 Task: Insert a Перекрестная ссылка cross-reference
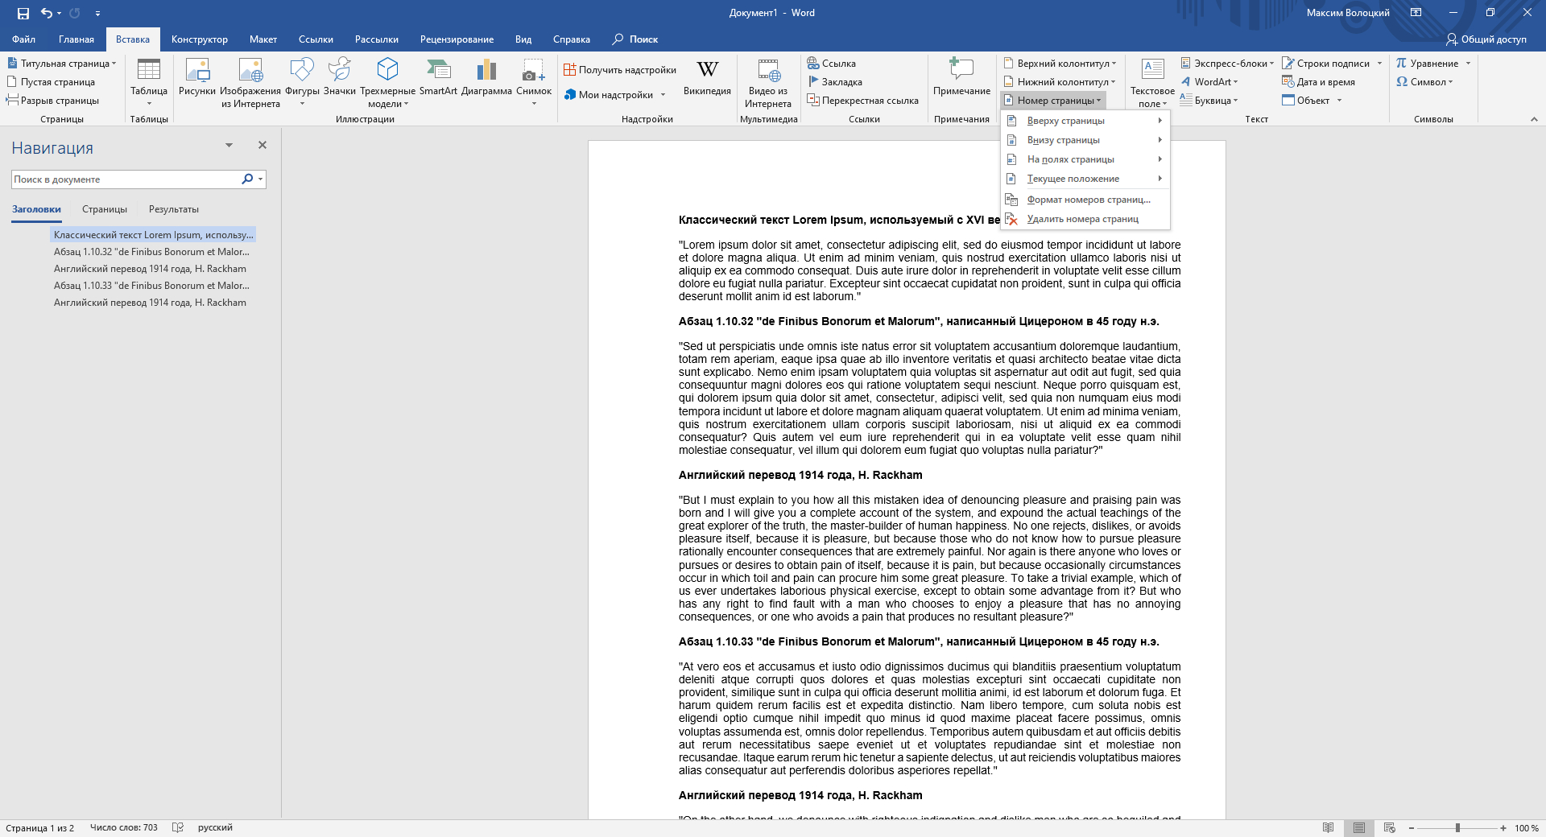click(863, 101)
